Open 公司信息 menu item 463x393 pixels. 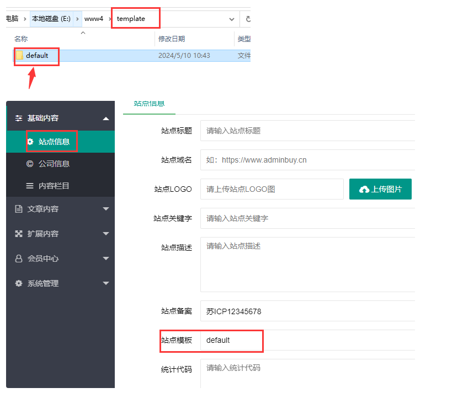pyautogui.click(x=54, y=164)
